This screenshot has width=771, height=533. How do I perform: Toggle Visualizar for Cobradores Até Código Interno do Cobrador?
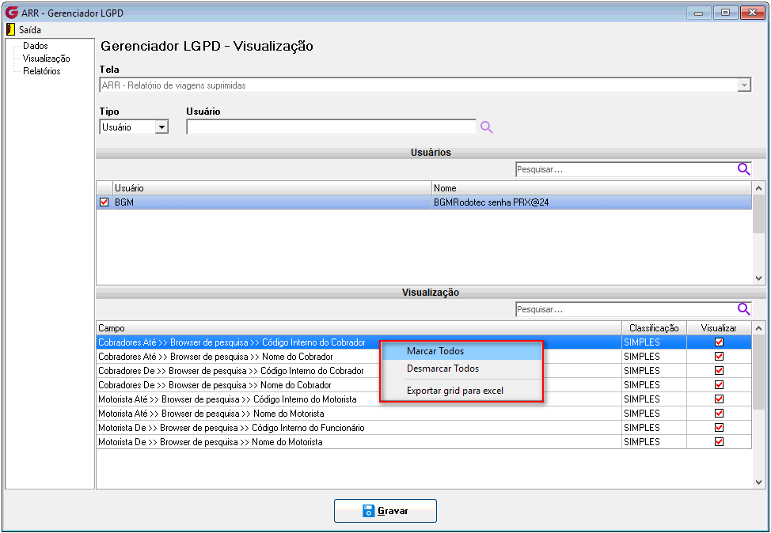719,342
